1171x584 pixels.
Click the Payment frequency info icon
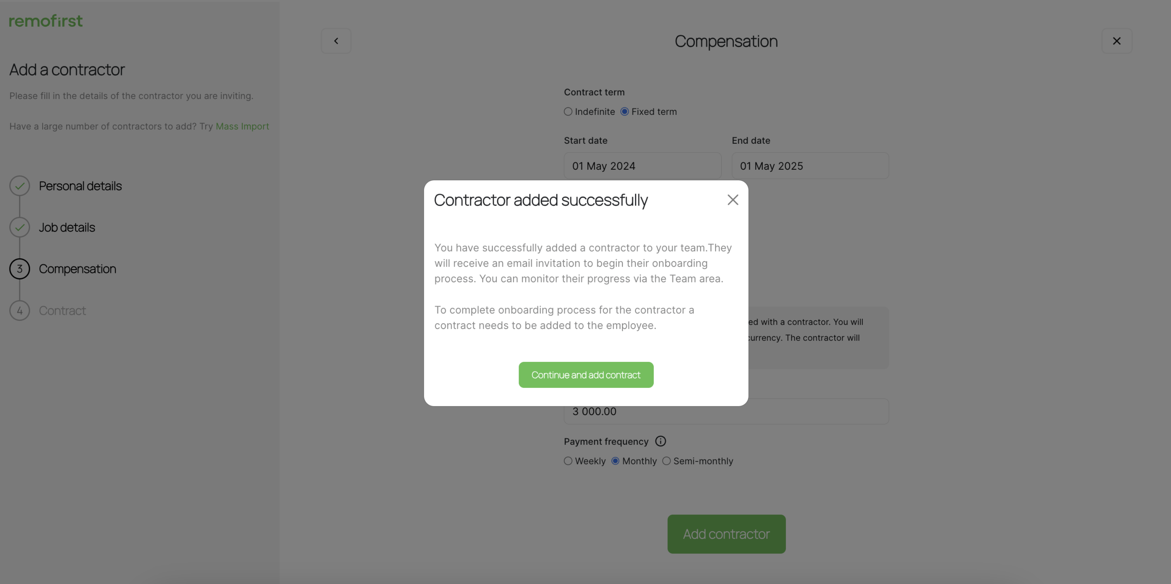pyautogui.click(x=660, y=441)
